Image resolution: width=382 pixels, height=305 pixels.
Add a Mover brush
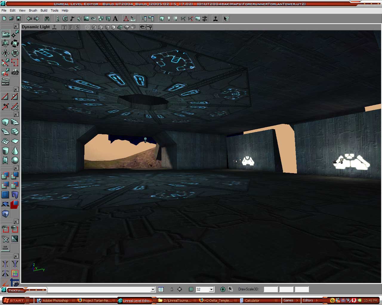coord(5,204)
